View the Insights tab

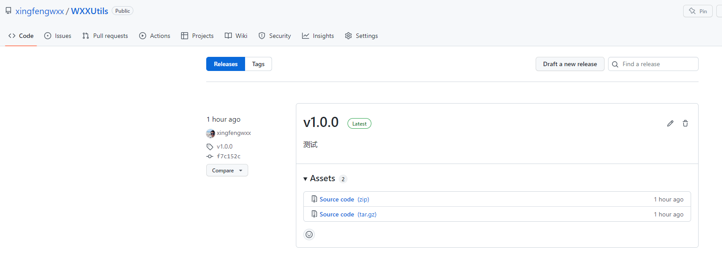[318, 36]
